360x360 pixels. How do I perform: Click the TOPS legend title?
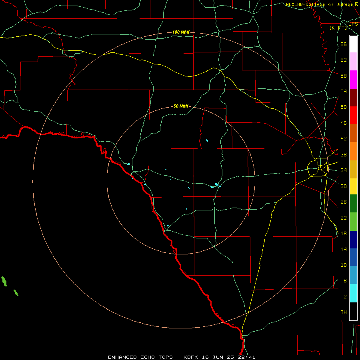(352, 24)
